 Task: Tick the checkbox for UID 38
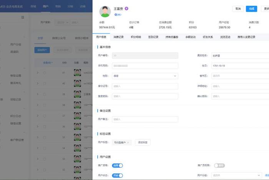pyautogui.click(x=45, y=105)
